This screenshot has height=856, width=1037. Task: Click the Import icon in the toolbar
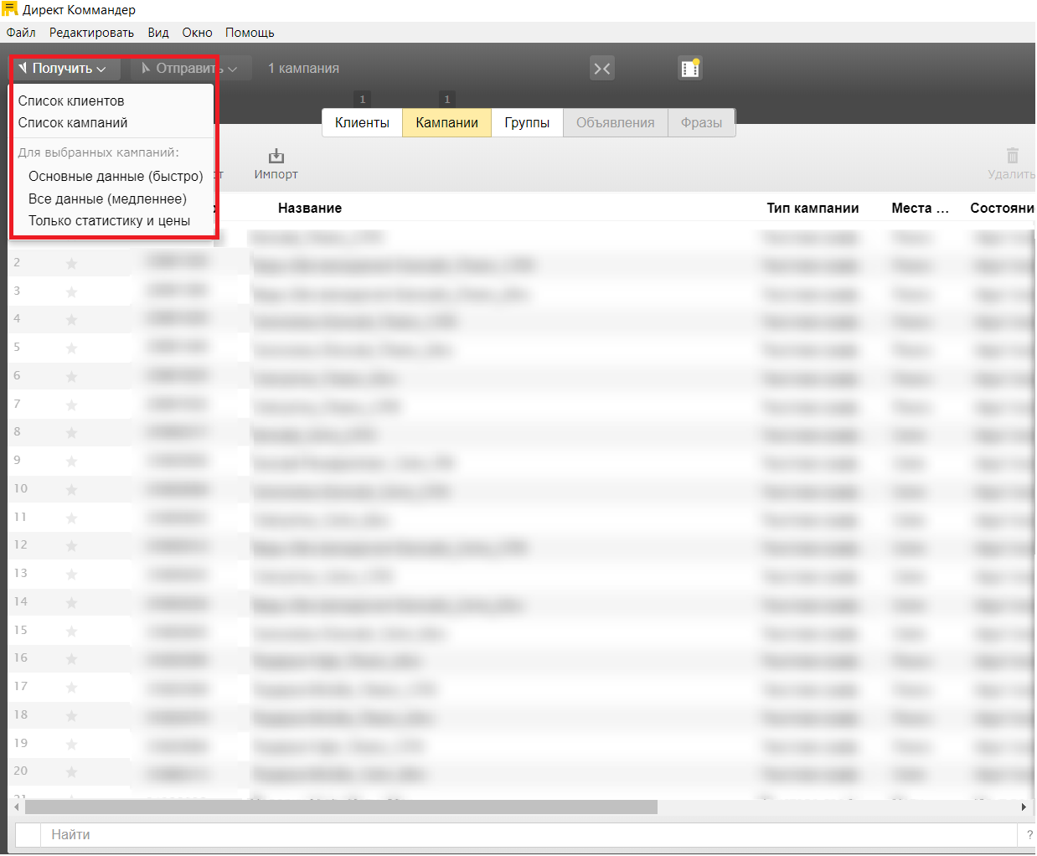[x=276, y=157]
